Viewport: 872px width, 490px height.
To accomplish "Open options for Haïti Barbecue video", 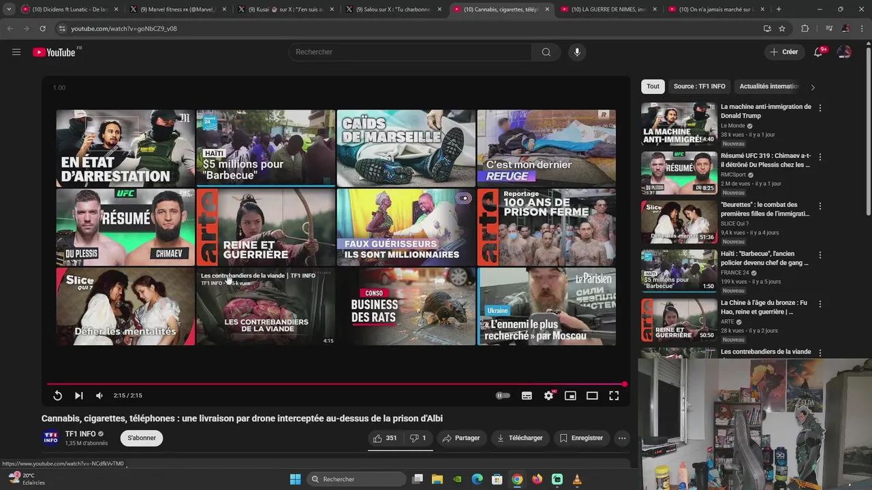I will tap(820, 255).
